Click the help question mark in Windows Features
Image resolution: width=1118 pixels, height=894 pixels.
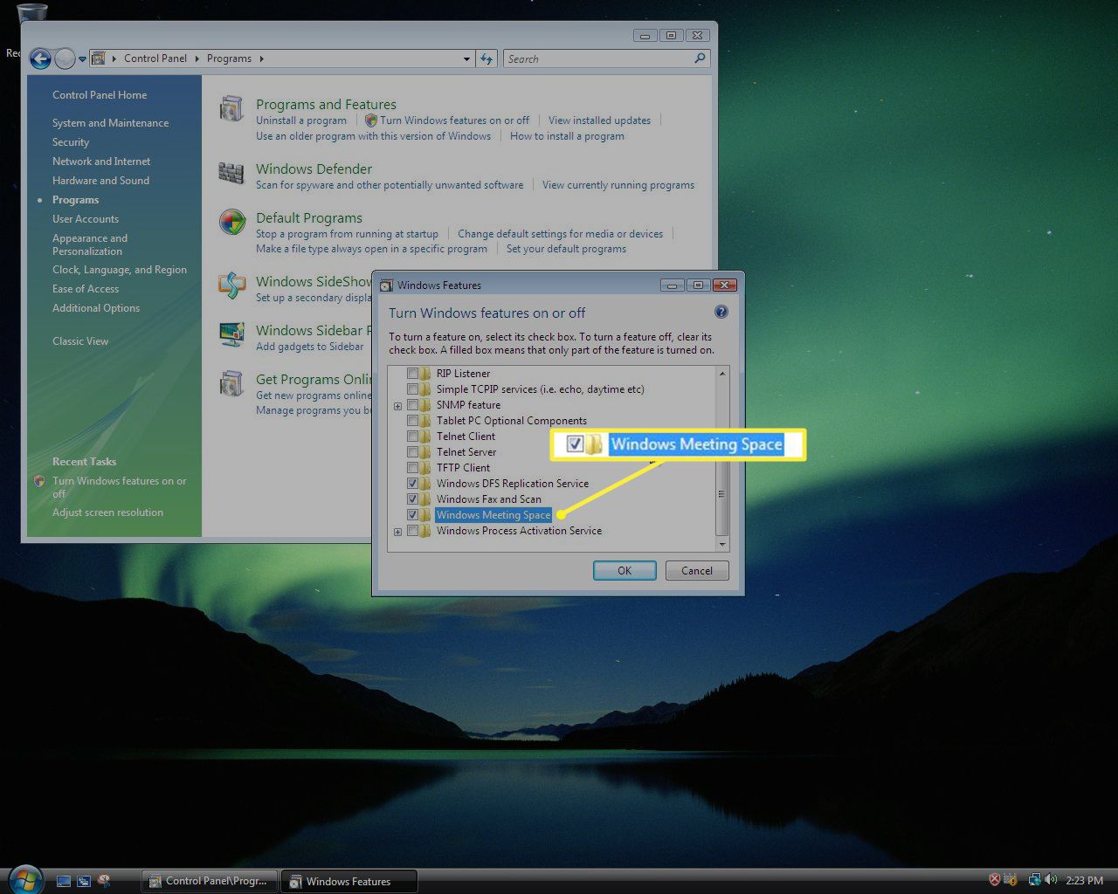[x=721, y=312]
